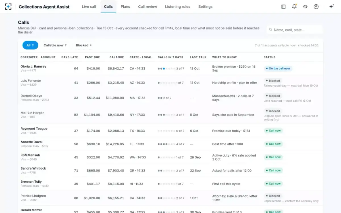The width and height of the screenshot is (341, 213).
Task: Open borrower Brennan Tully
Action: tap(31, 182)
